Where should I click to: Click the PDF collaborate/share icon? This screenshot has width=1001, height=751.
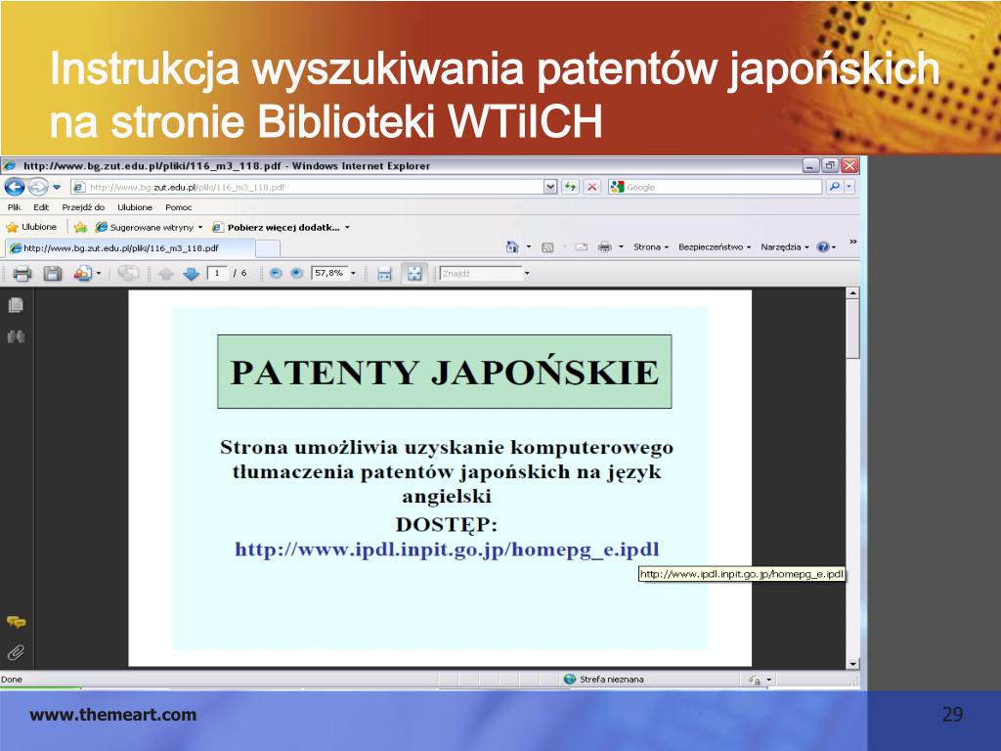[x=83, y=274]
